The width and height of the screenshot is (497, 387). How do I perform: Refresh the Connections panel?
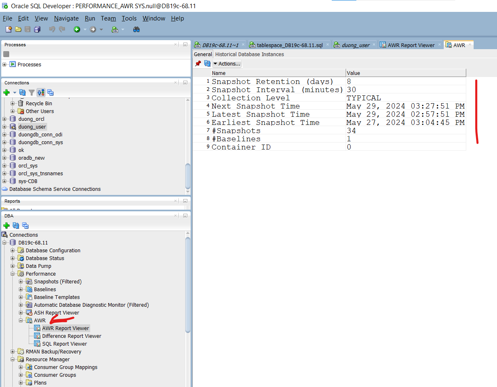(23, 93)
